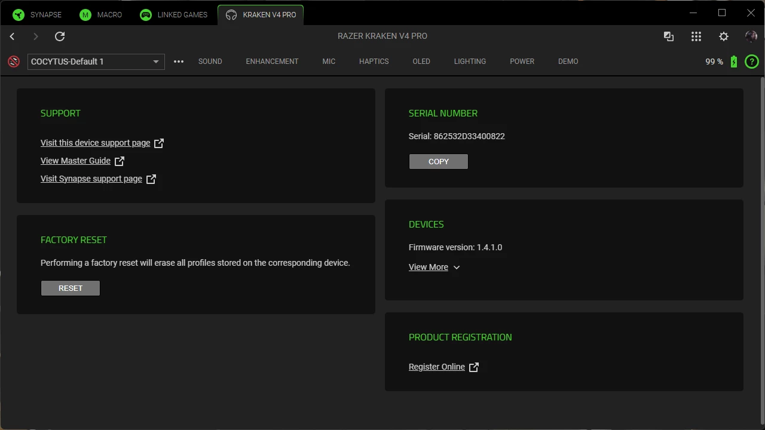Click external icon beside device support page
765x430 pixels.
159,143
